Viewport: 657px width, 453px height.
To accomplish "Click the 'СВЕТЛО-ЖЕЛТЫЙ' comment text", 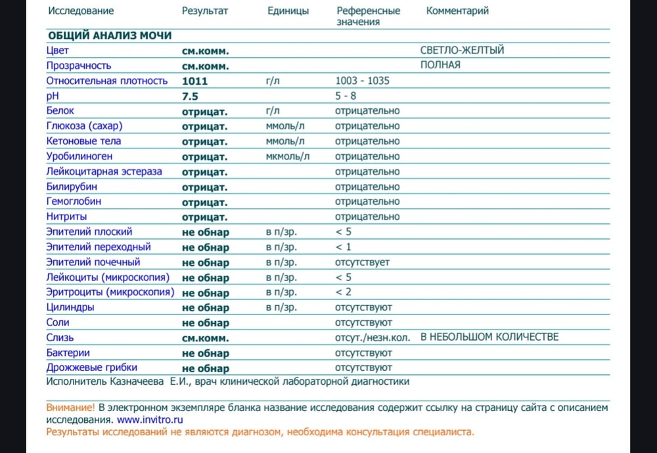I will point(462,51).
